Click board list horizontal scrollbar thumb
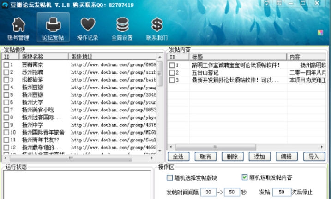 (71, 158)
